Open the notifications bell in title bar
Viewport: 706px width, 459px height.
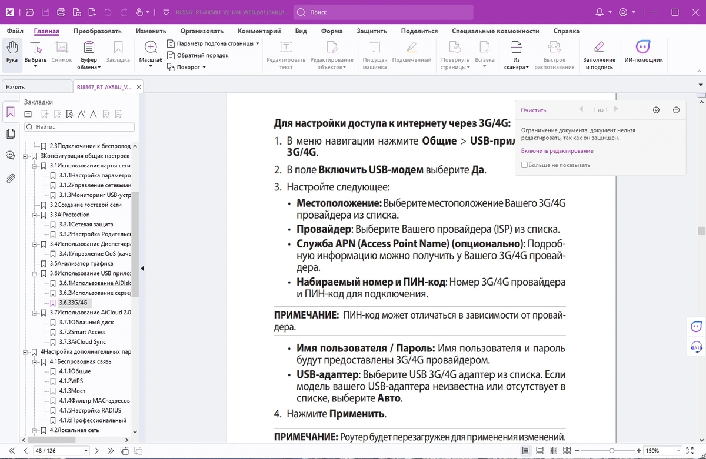coord(600,12)
